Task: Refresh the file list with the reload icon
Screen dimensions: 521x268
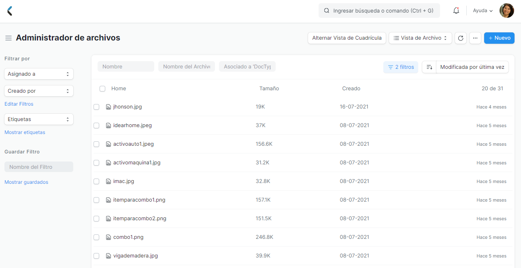Action: (x=460, y=38)
